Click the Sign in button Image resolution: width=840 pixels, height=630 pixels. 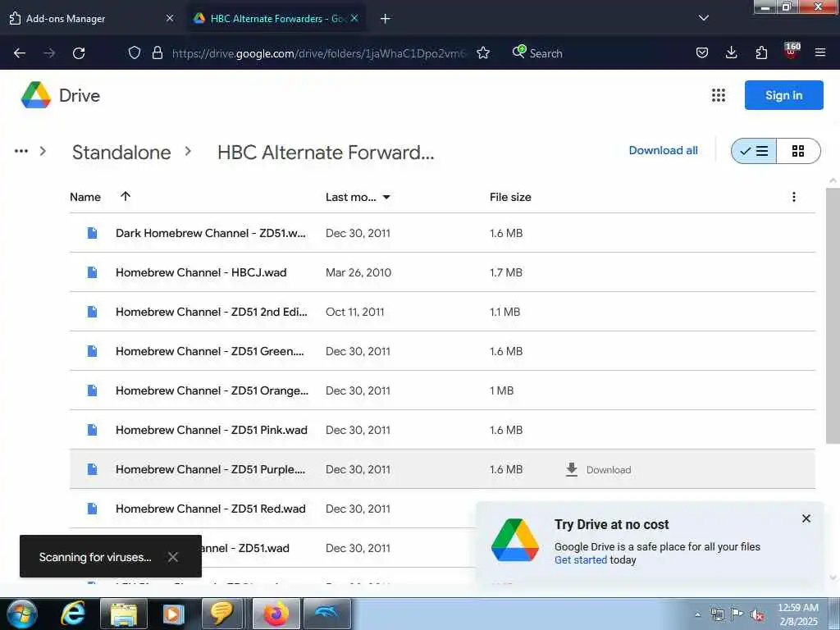tap(783, 95)
